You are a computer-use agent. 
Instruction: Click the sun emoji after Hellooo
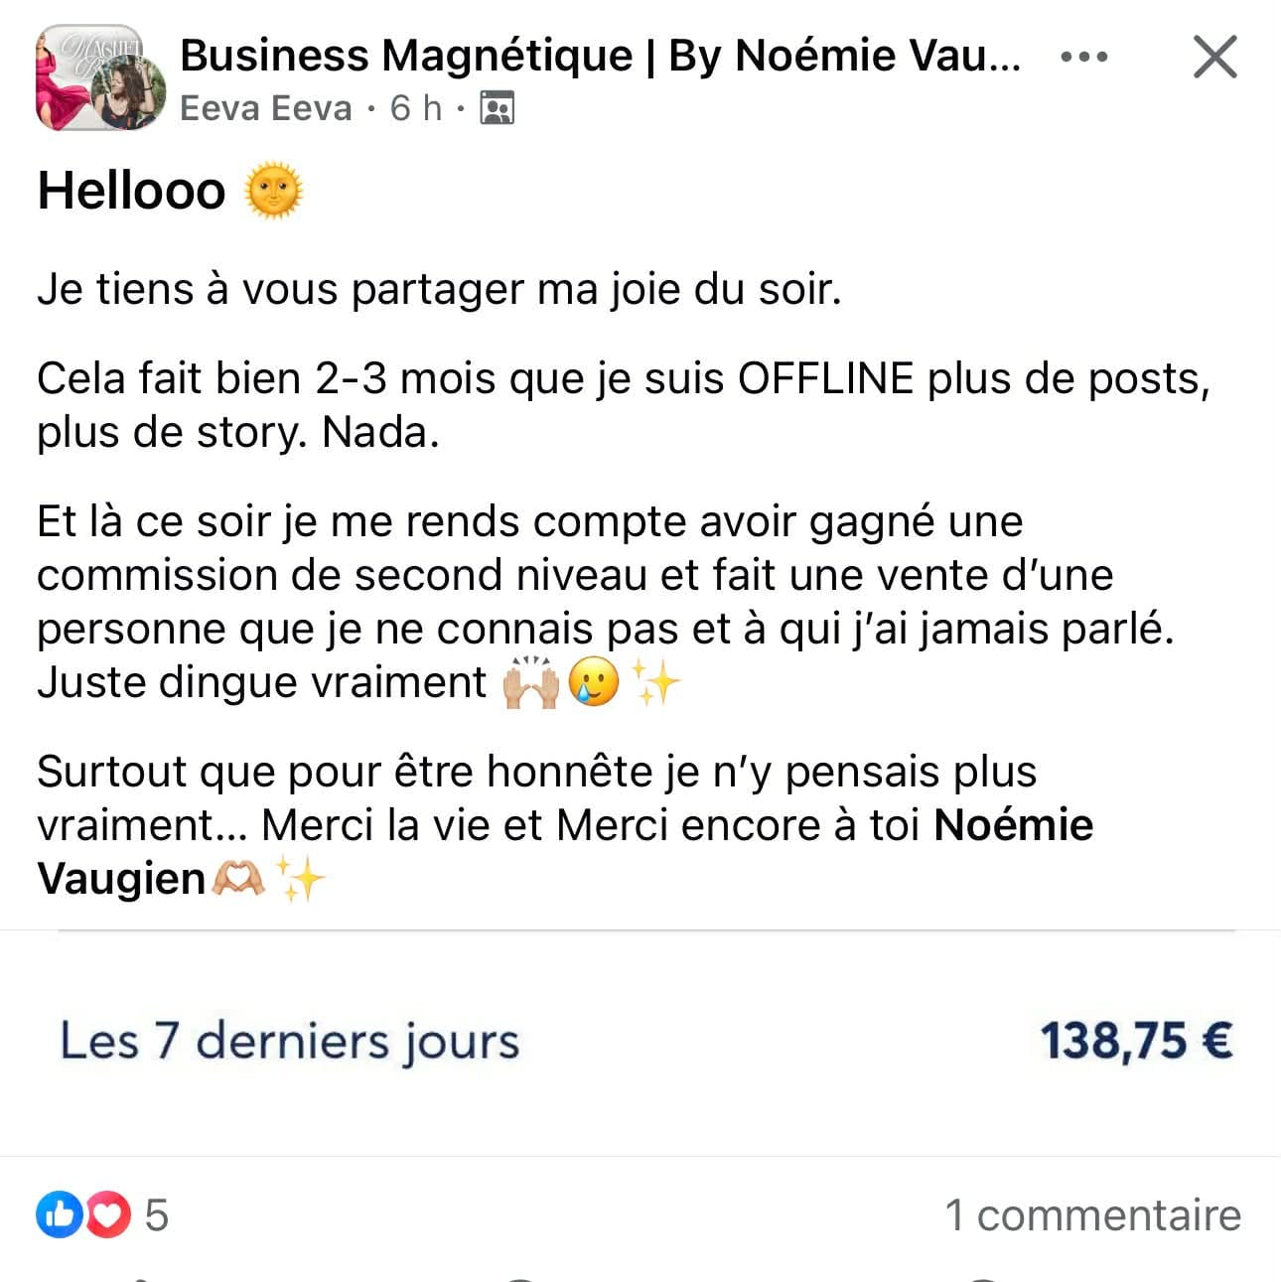tap(273, 191)
